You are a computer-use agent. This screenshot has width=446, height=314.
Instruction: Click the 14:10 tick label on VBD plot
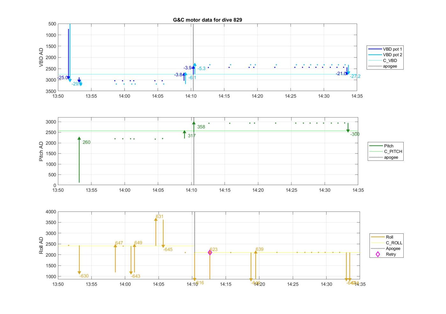[191, 96]
